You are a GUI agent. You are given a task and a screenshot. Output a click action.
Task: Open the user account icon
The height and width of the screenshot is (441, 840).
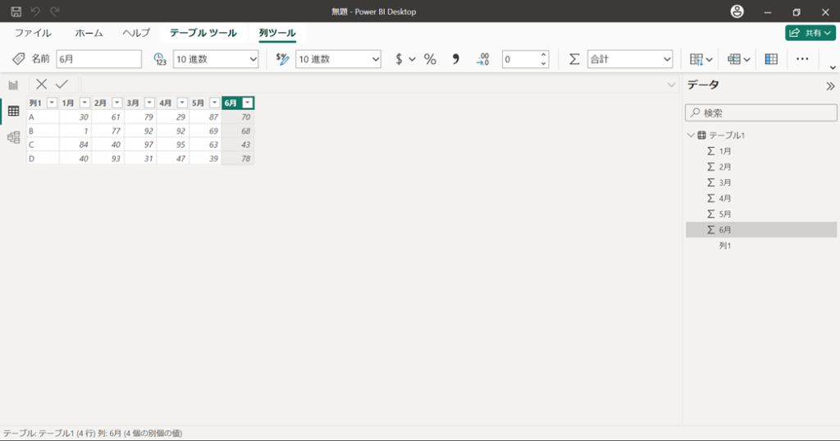737,11
